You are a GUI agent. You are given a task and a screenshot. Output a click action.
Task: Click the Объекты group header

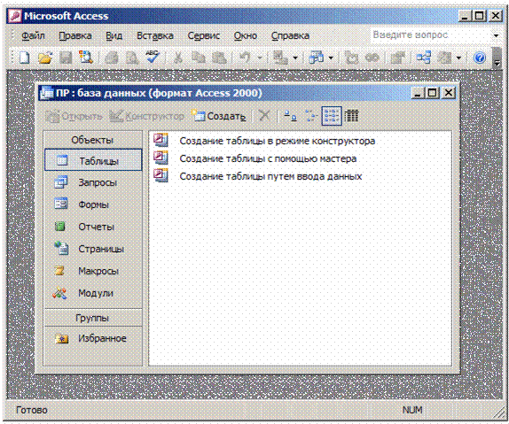tap(93, 140)
